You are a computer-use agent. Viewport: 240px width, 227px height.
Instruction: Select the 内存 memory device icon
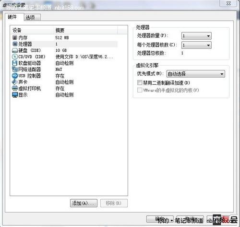(x=15, y=38)
